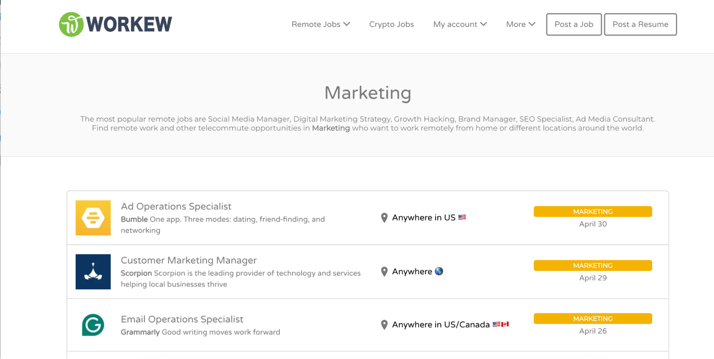
Task: Expand the More dropdown menu
Action: [521, 24]
